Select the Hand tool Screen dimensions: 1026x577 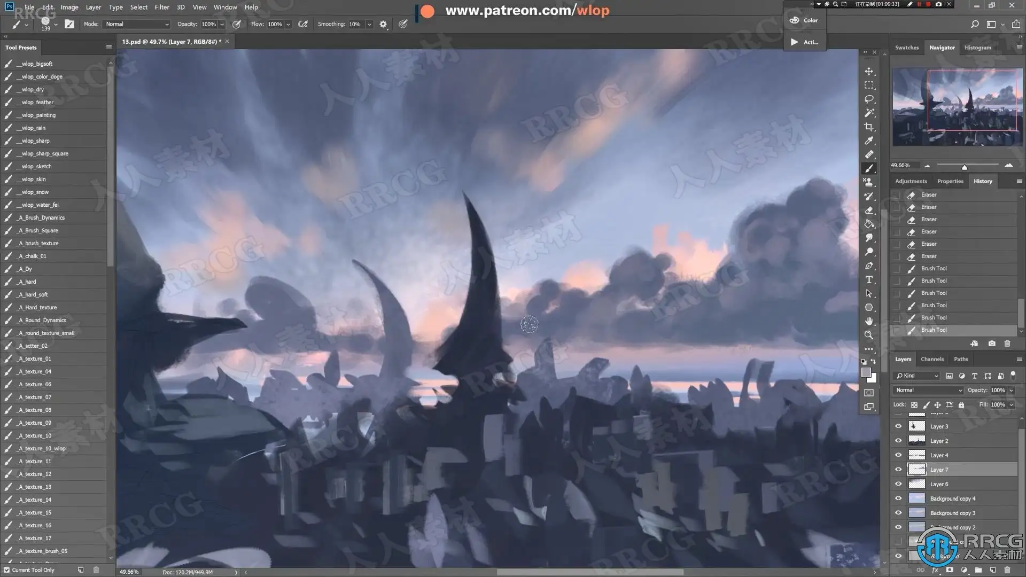point(869,321)
